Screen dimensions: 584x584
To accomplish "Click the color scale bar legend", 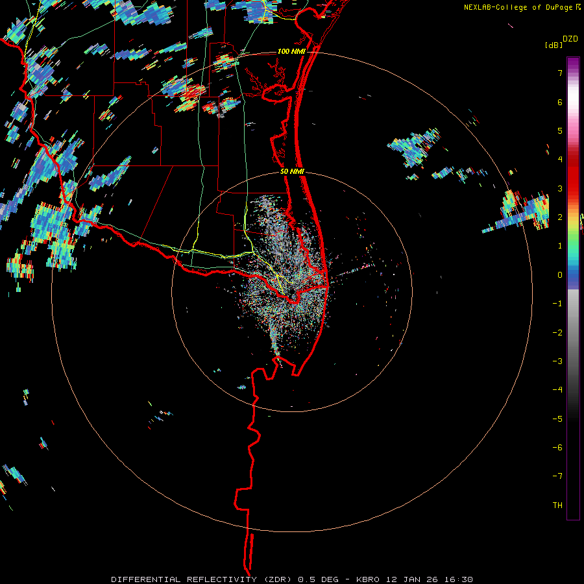I will click(x=573, y=288).
